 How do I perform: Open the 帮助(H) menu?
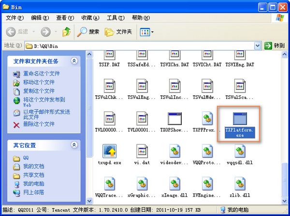point(141,18)
